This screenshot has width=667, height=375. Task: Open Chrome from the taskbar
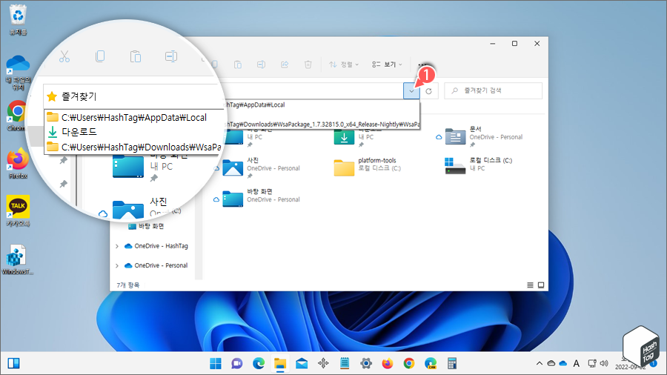tap(409, 364)
